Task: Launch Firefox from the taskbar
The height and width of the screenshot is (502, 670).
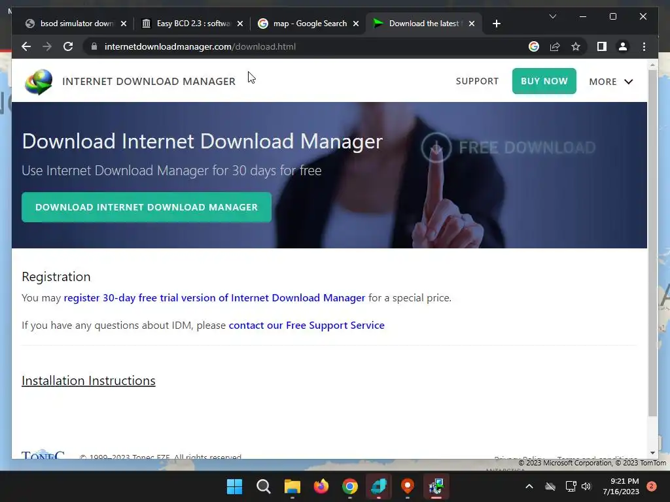Action: coord(321,486)
